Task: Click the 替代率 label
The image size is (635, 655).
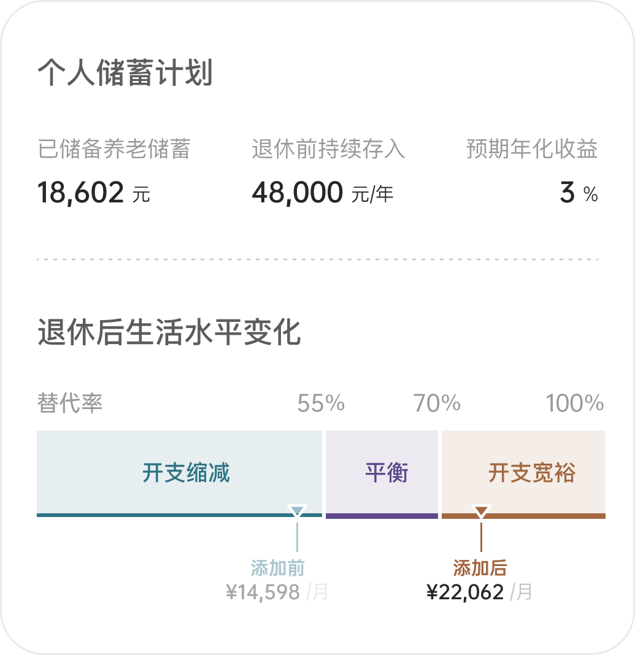Action: click(69, 404)
